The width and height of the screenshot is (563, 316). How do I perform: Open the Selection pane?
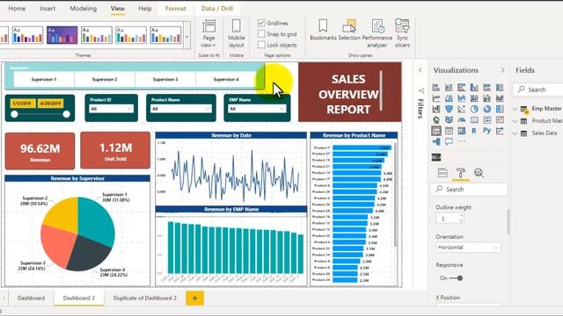pos(349,30)
